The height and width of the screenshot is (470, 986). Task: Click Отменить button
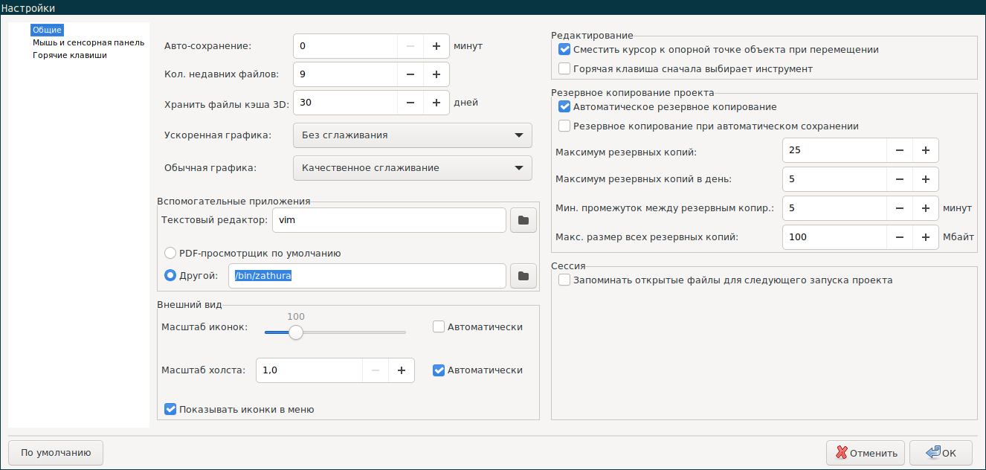click(866, 453)
